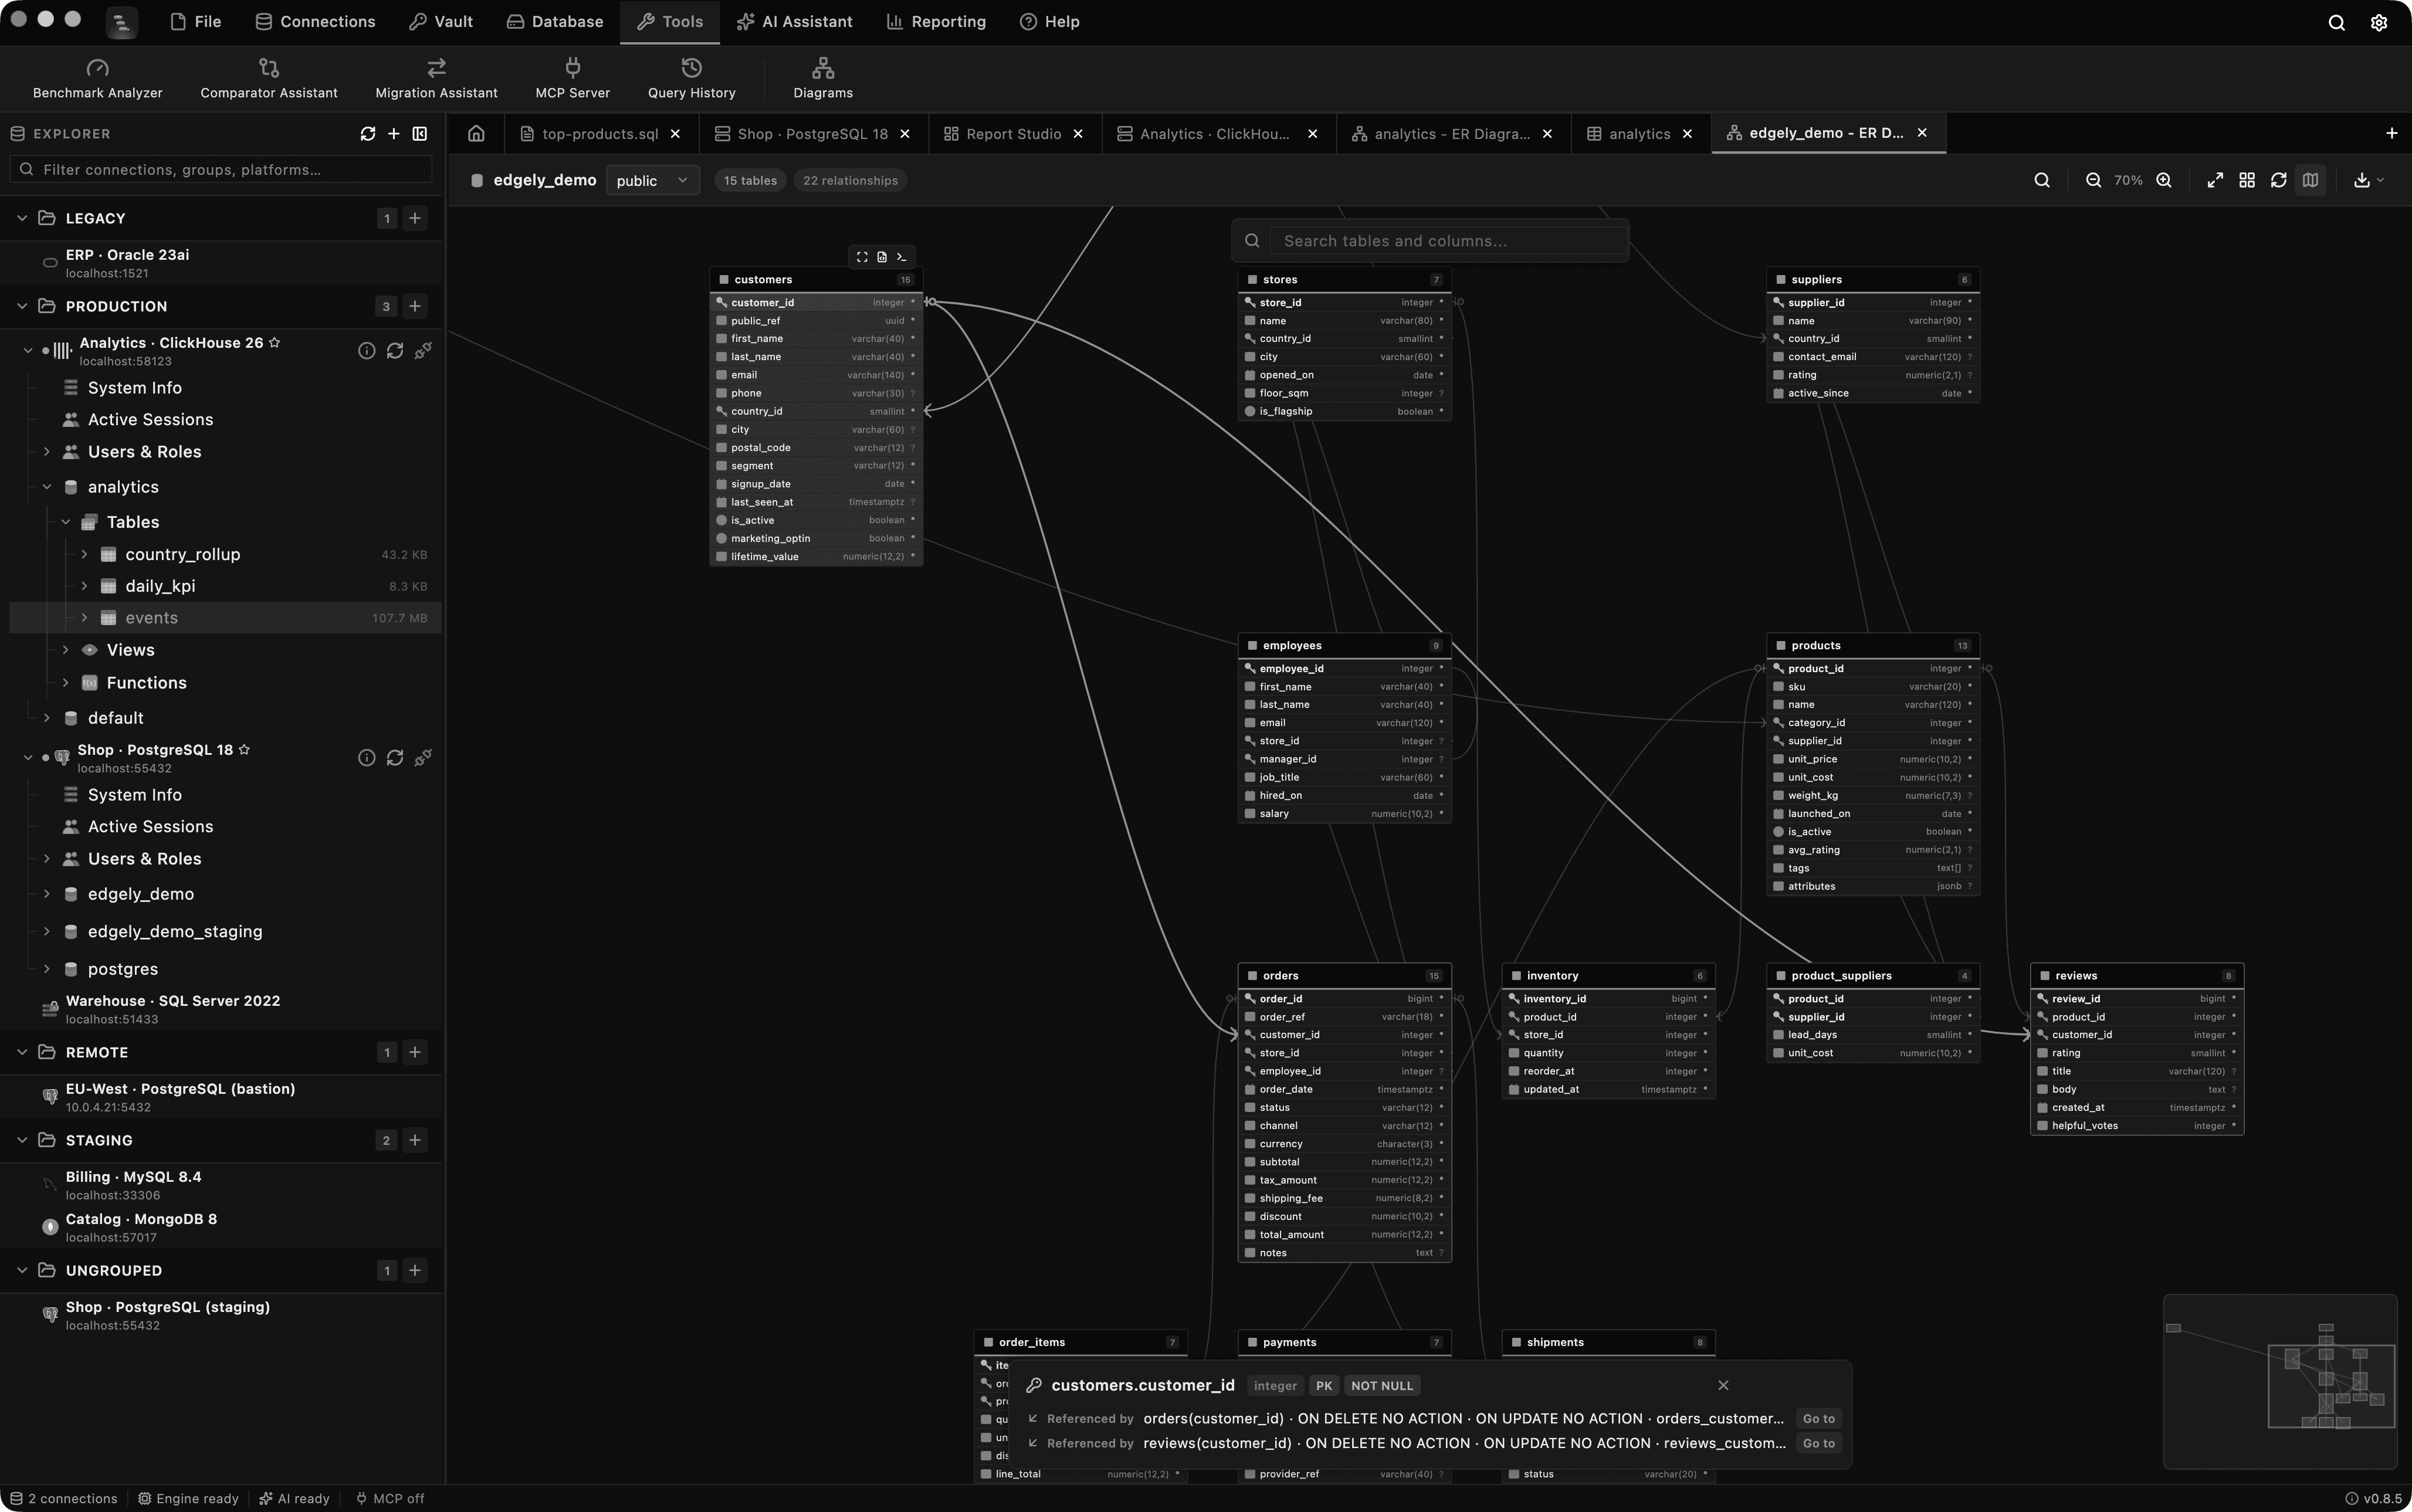The height and width of the screenshot is (1512, 2412).
Task: Collapse the LEGACY group
Action: pos(22,219)
